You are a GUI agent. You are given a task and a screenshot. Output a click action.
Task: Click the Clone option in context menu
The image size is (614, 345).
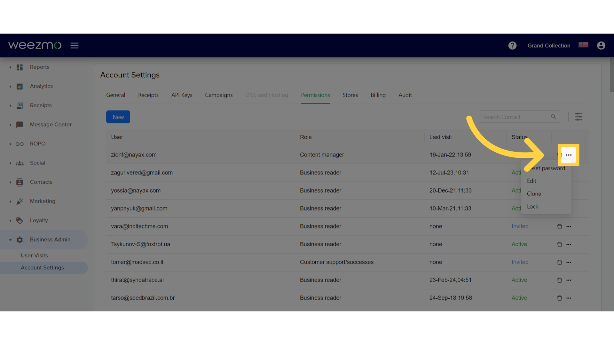[534, 193]
